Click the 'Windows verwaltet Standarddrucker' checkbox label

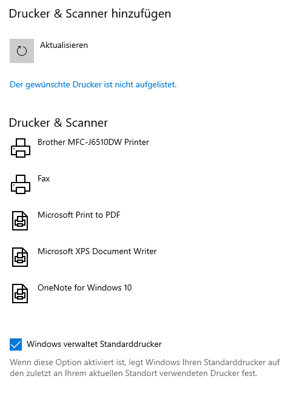[94, 344]
